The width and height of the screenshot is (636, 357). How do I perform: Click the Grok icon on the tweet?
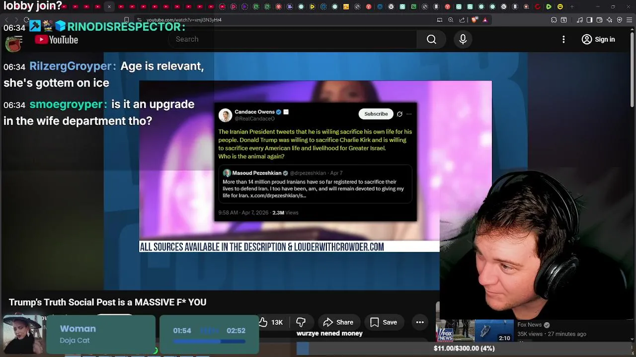[x=399, y=114]
